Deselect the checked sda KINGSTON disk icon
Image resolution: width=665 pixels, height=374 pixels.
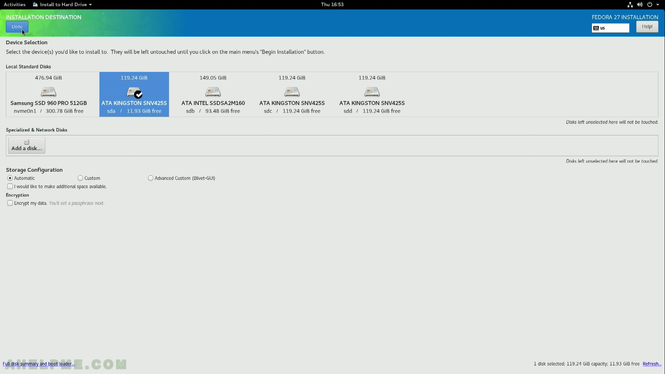pos(134,92)
